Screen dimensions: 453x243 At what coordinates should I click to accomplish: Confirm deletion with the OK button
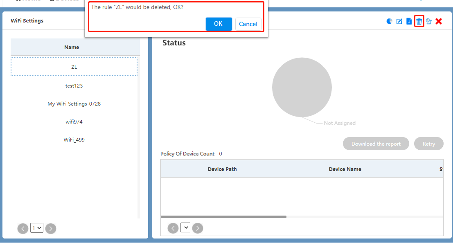coord(219,24)
